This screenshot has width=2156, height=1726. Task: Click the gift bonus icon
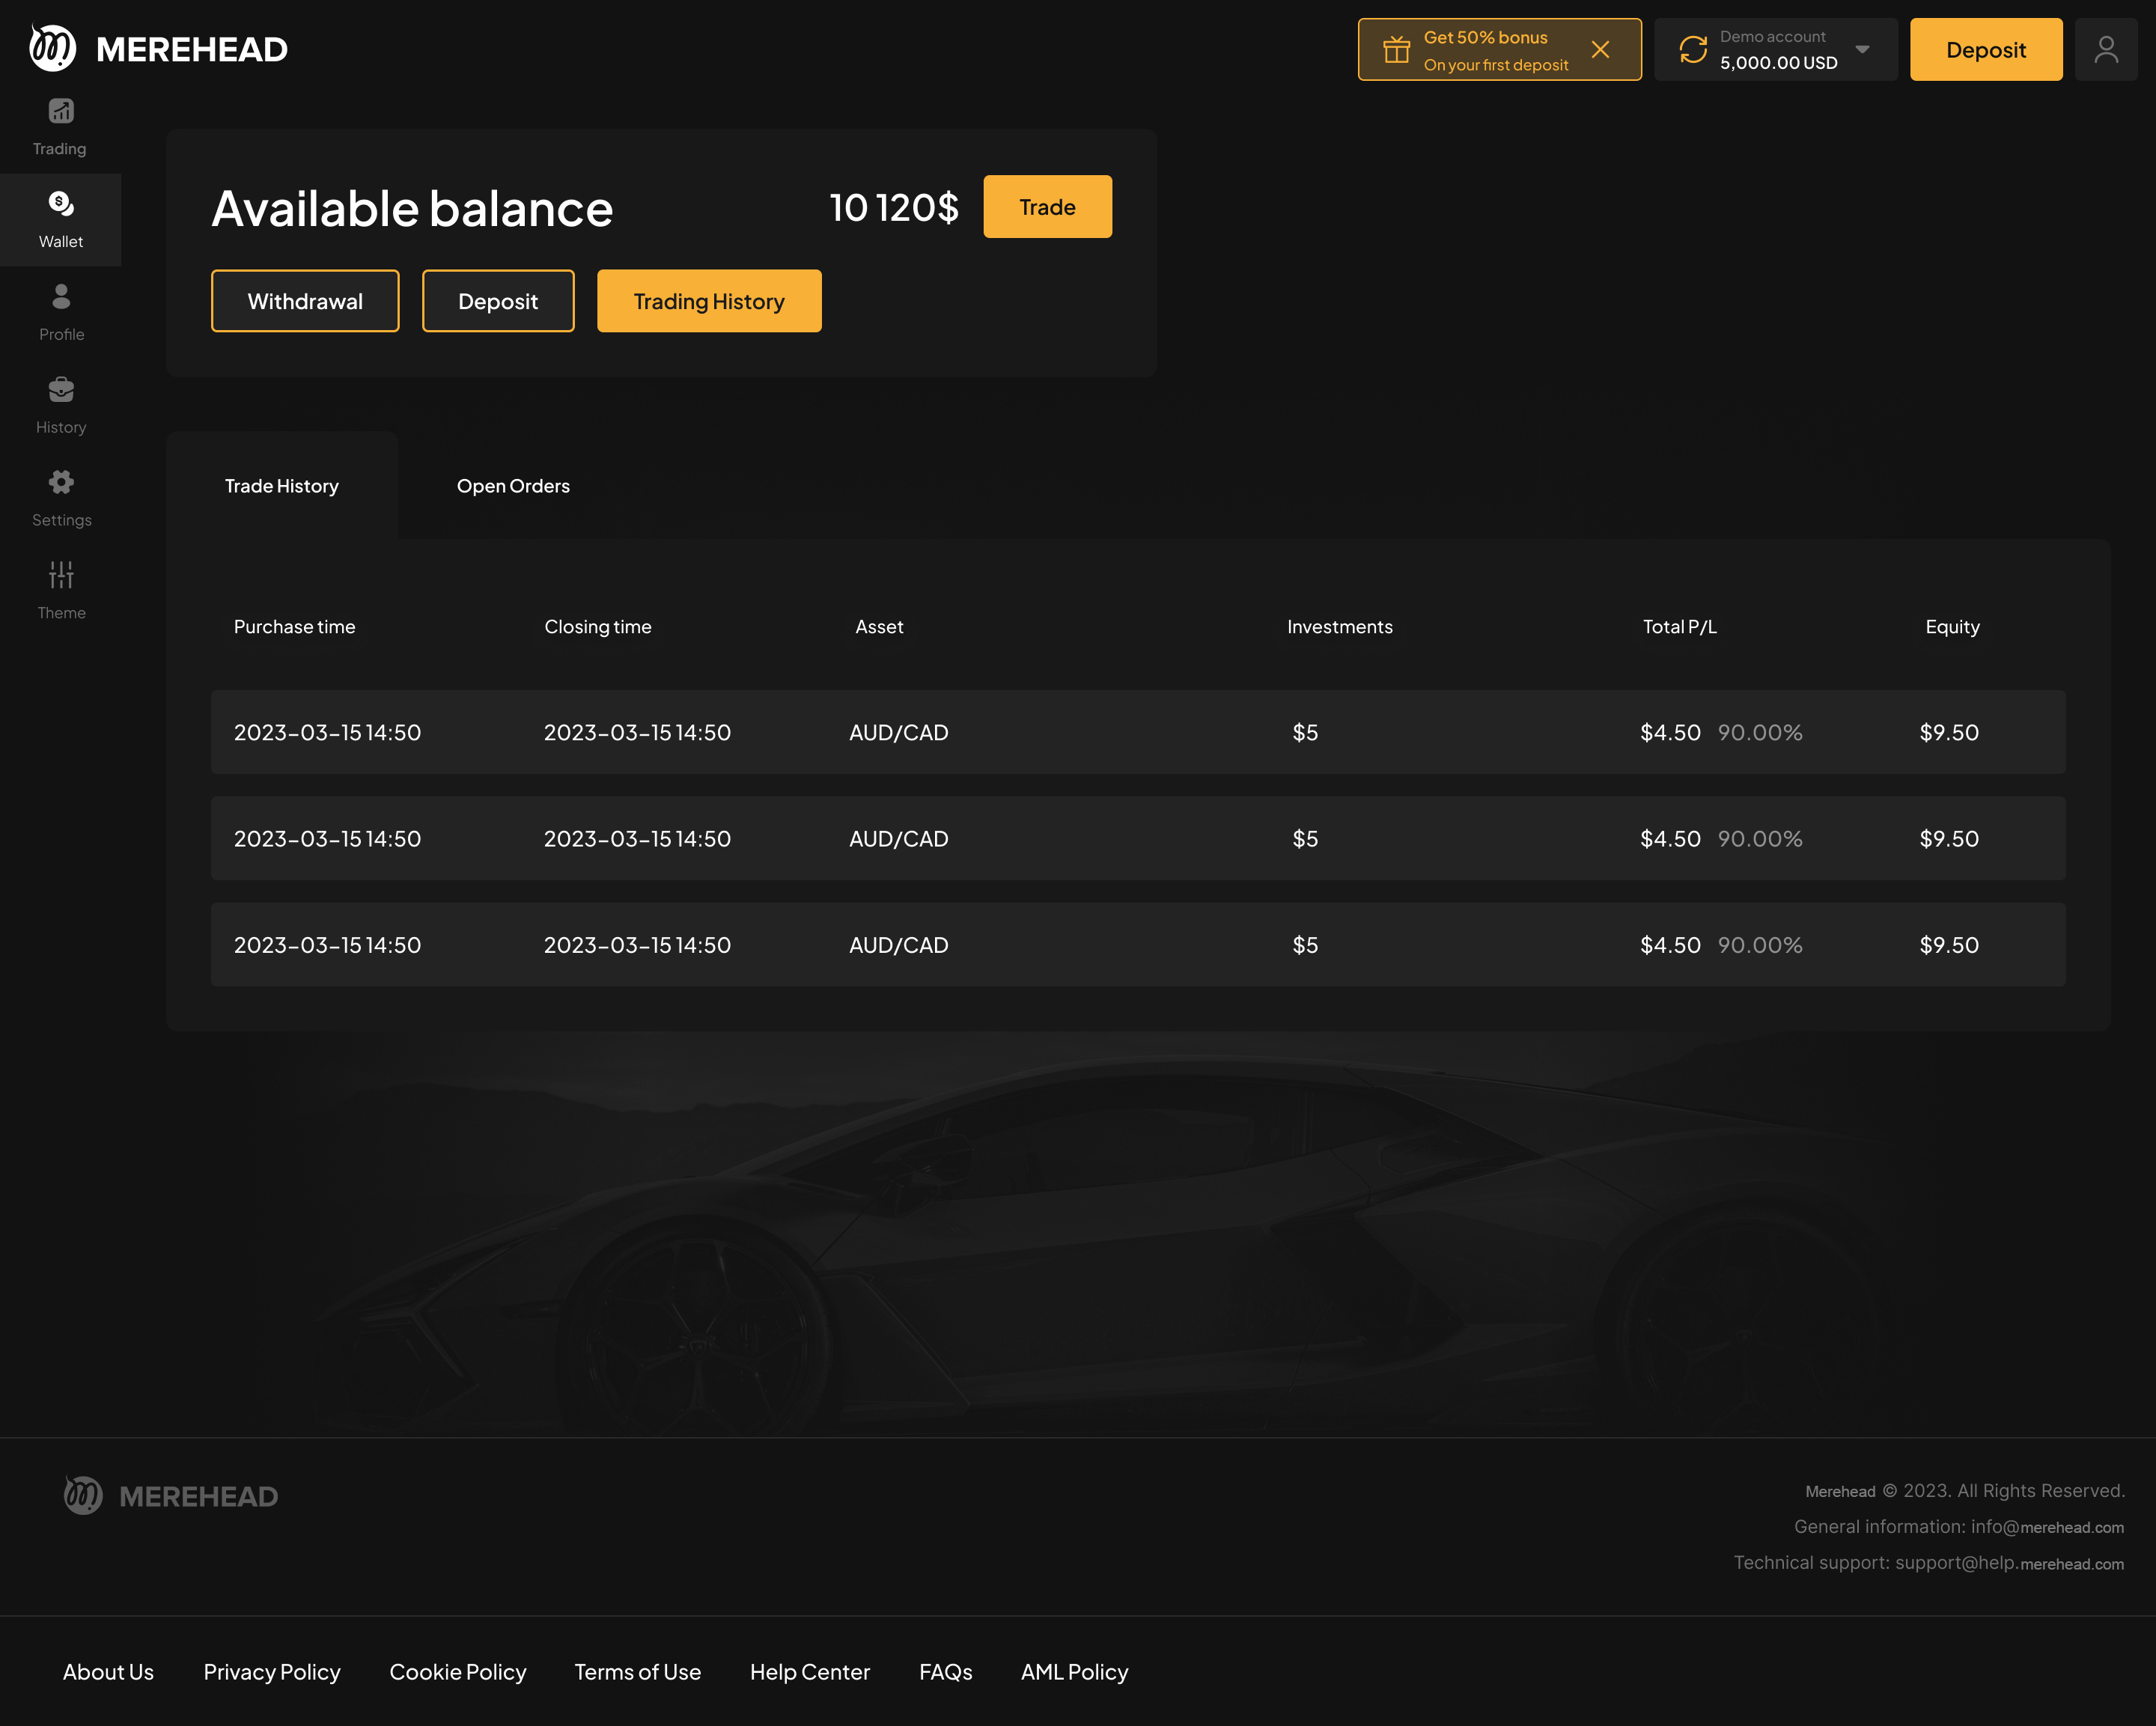click(1396, 50)
